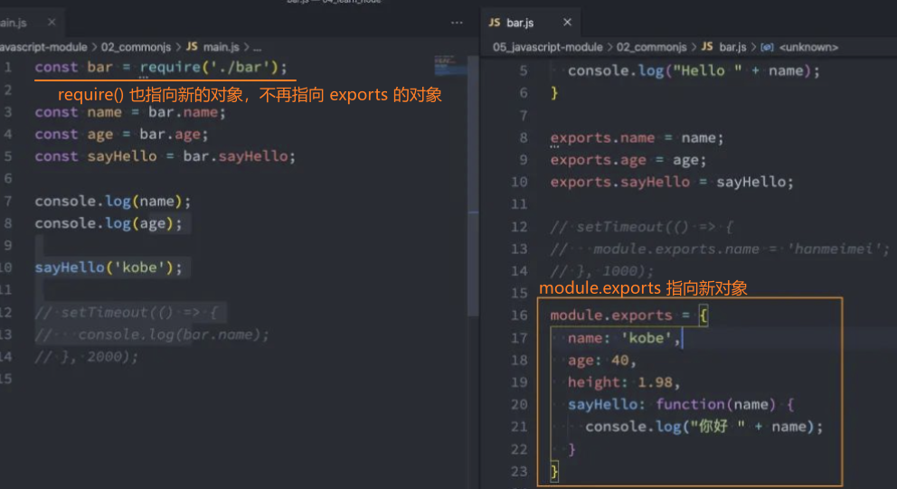
Task: Open <unknown> symbol breadcrumb dropdown
Action: (807, 46)
